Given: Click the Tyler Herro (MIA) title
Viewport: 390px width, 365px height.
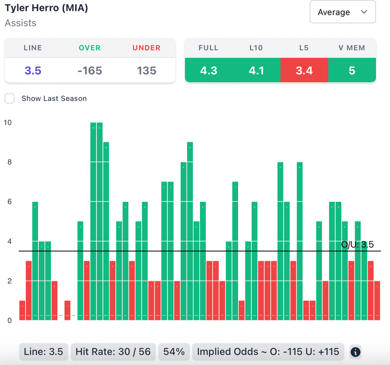Looking at the screenshot, I should point(46,8).
